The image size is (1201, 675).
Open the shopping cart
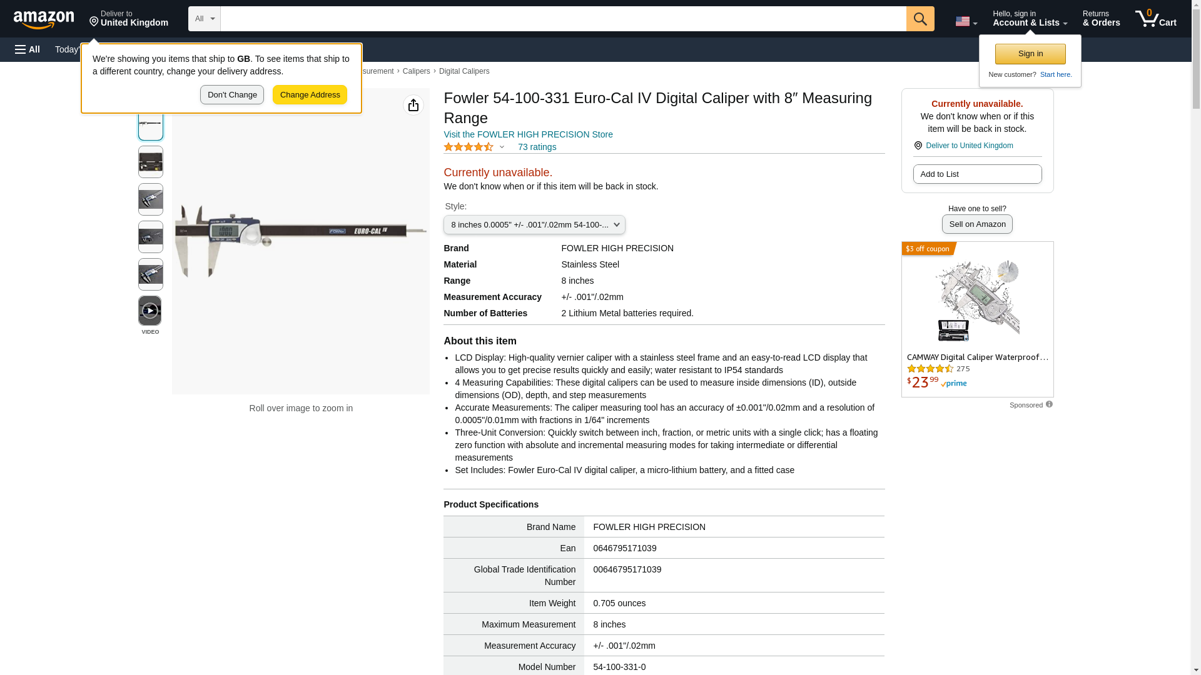pos(1155,19)
